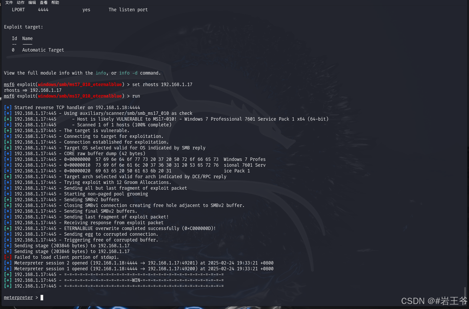Click the 'Exploit target:' heading

(24, 27)
